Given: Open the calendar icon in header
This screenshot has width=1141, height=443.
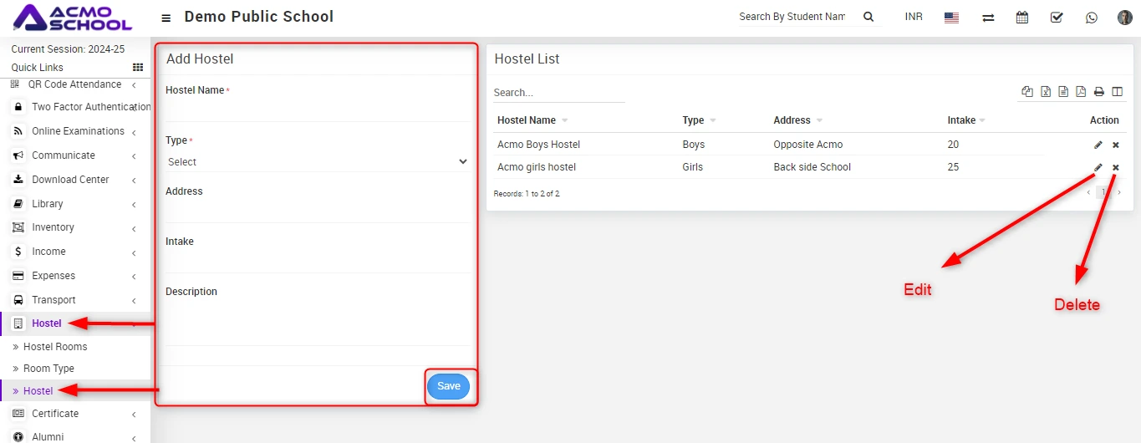Looking at the screenshot, I should (1021, 18).
